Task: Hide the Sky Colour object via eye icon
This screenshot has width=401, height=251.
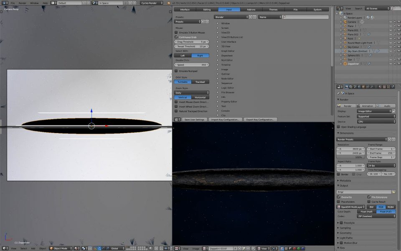Action: click(391, 47)
